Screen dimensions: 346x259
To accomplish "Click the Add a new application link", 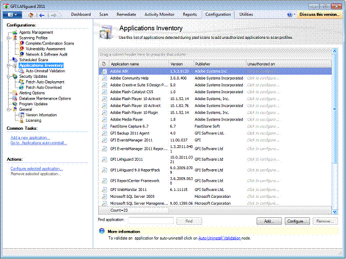I will click(x=30, y=138).
